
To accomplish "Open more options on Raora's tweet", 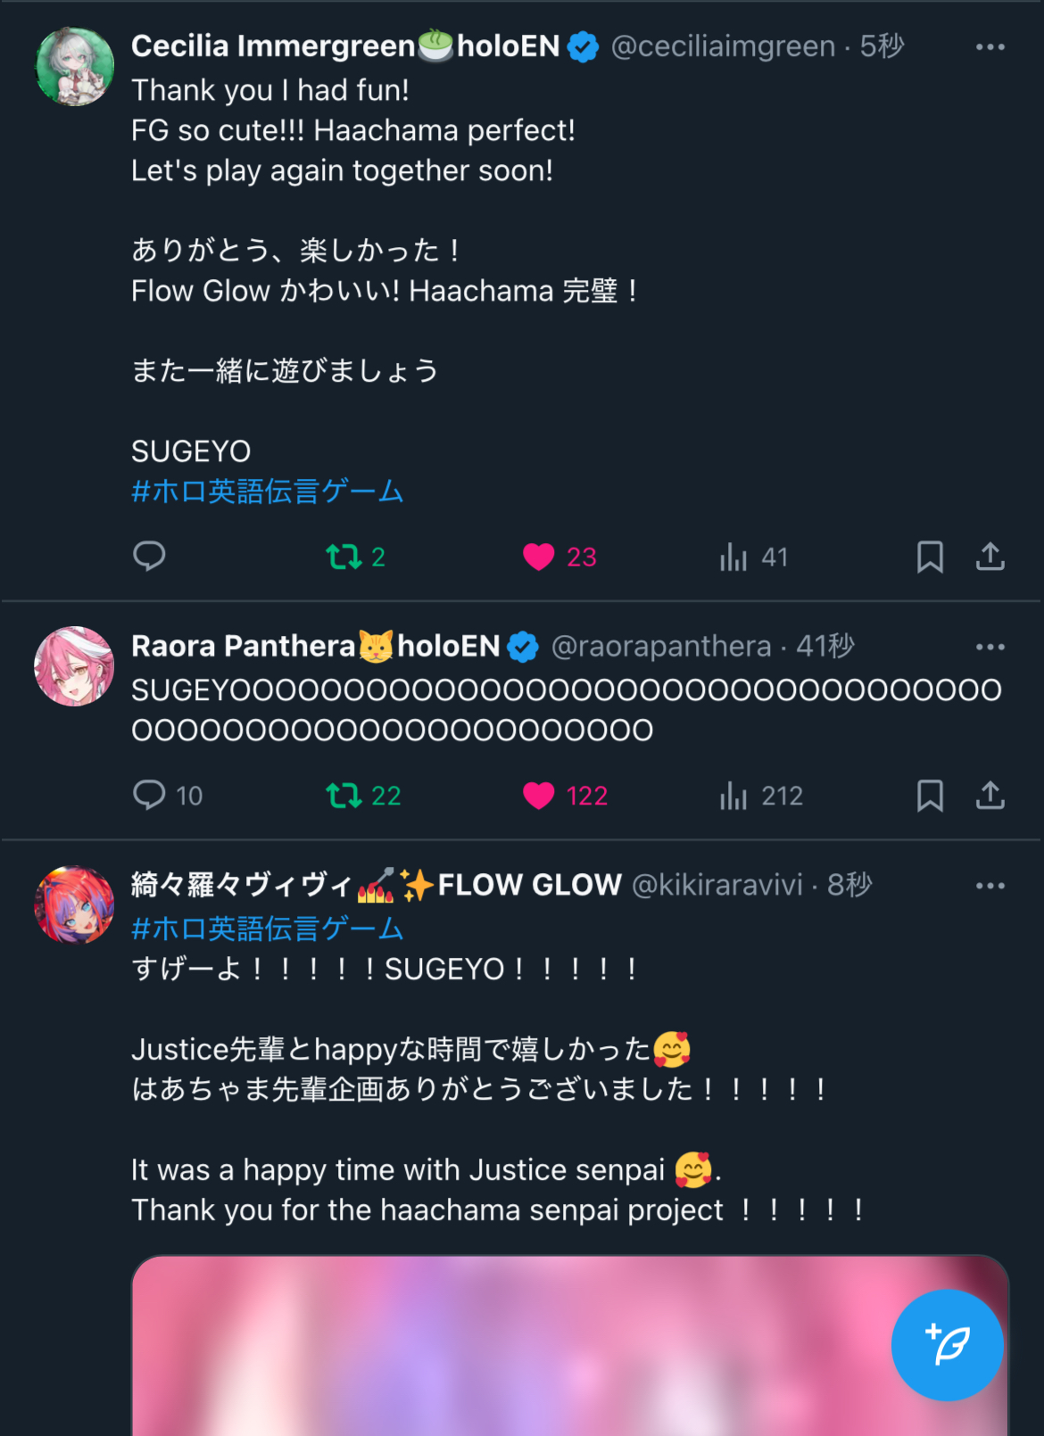I will [990, 647].
